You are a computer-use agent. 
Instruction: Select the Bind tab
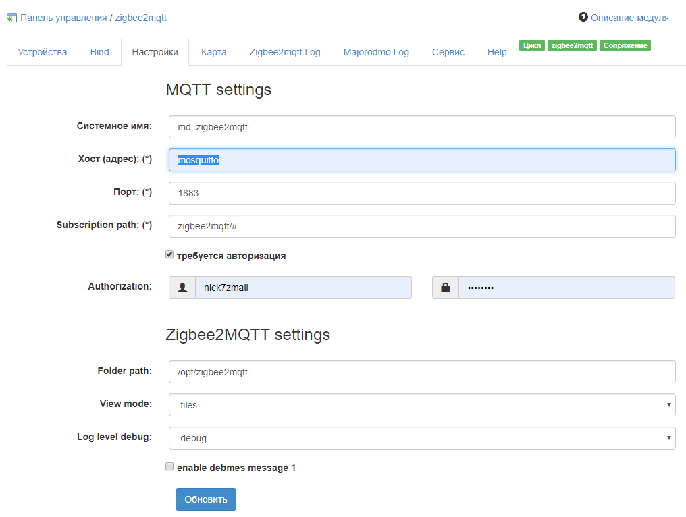pyautogui.click(x=99, y=52)
